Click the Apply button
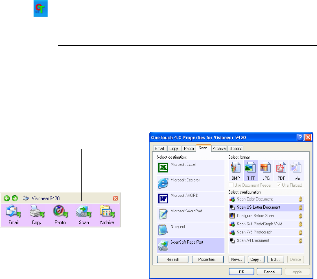The width and height of the screenshot is (317, 279). [x=297, y=272]
